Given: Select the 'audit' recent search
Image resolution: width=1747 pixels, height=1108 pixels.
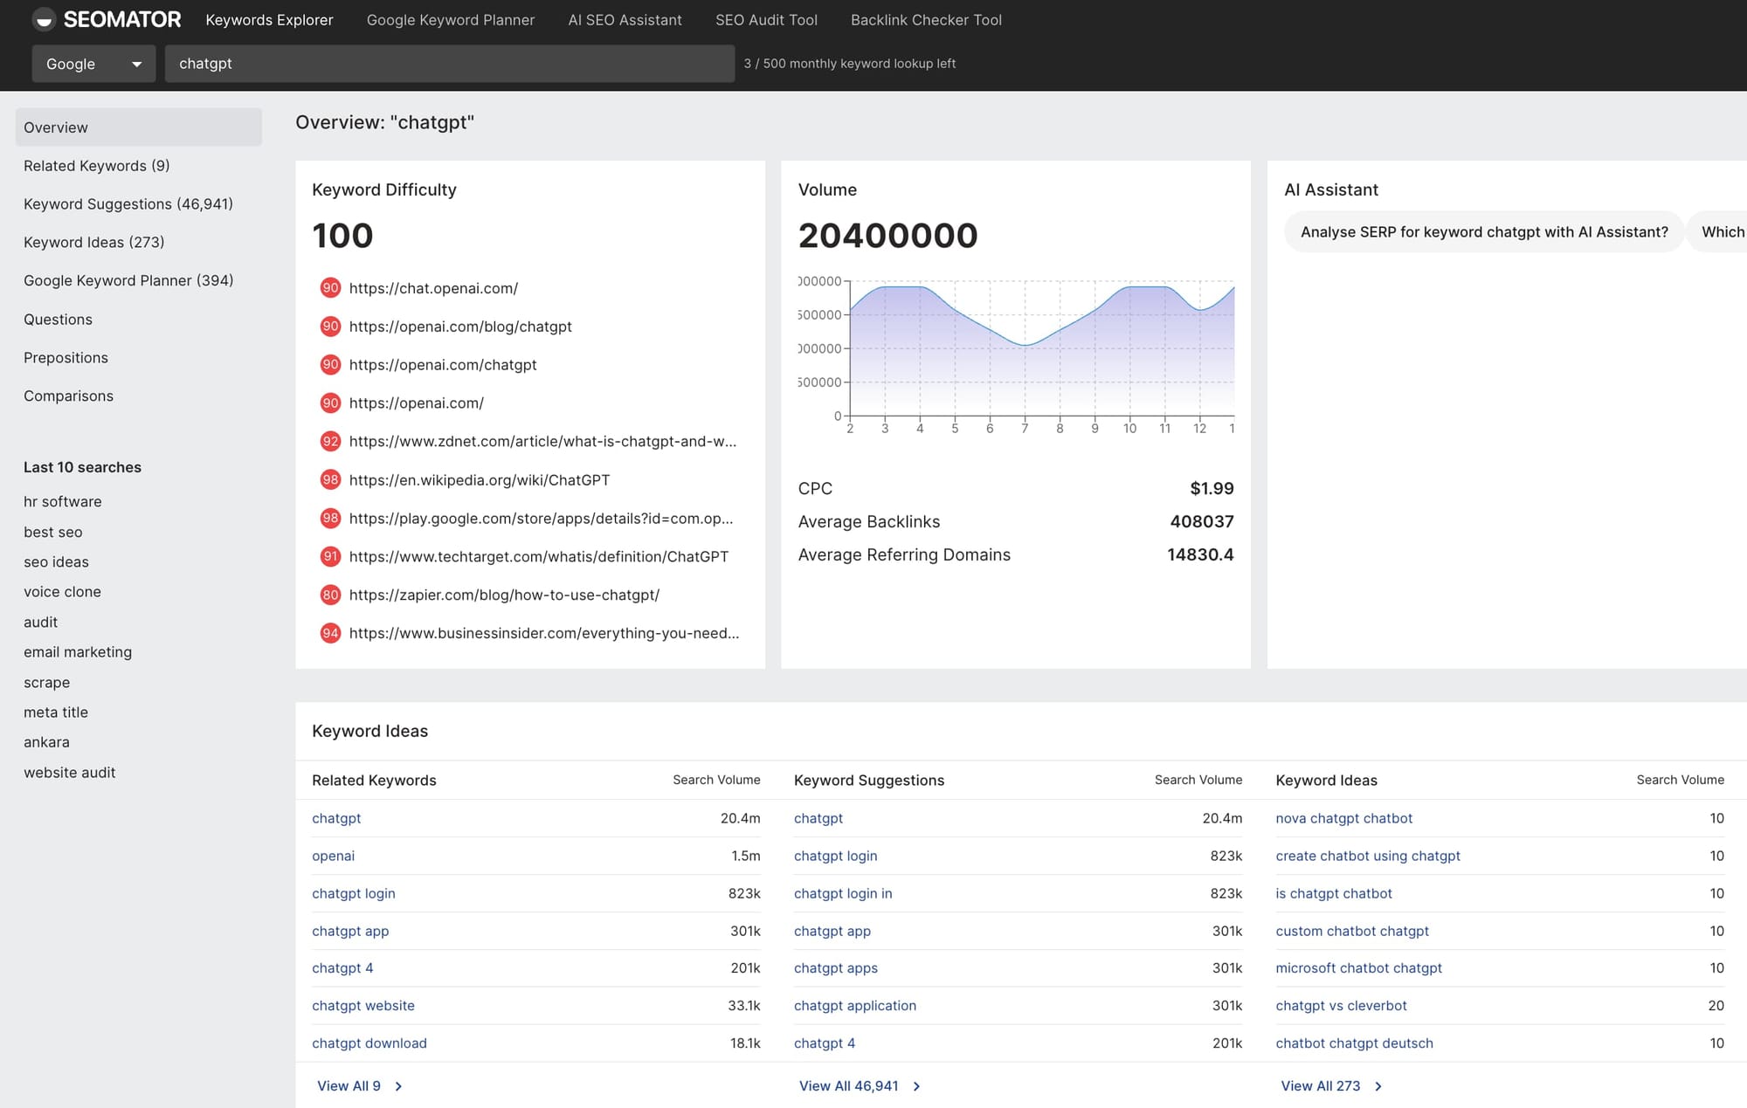Looking at the screenshot, I should tap(41, 623).
